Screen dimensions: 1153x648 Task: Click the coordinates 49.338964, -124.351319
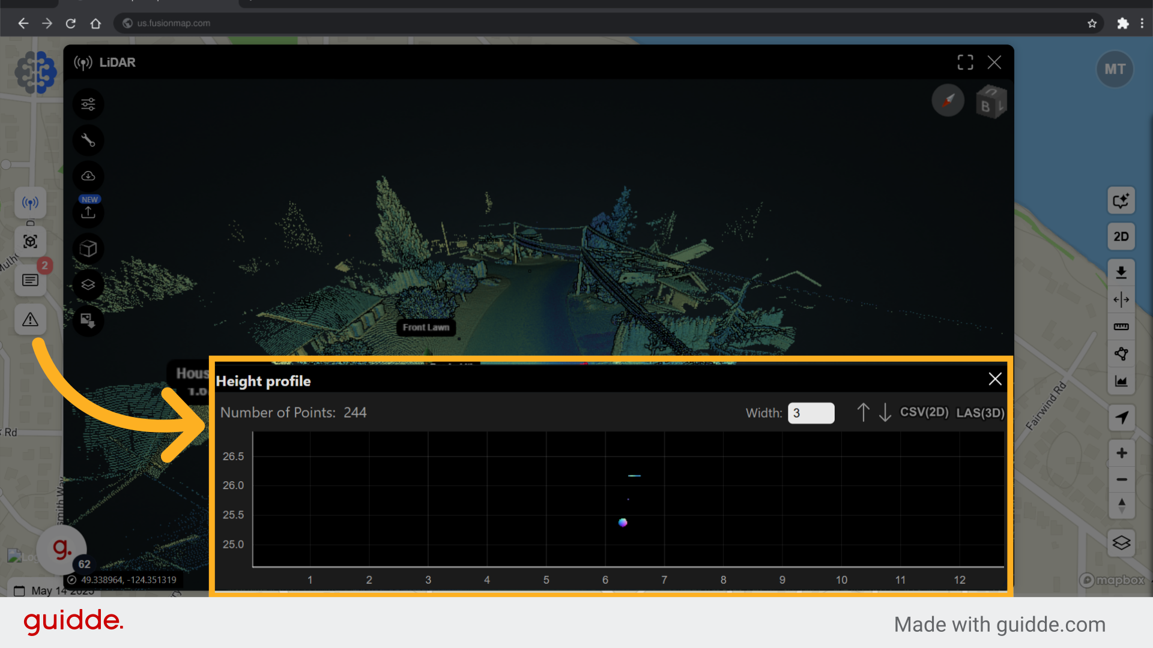pos(129,580)
